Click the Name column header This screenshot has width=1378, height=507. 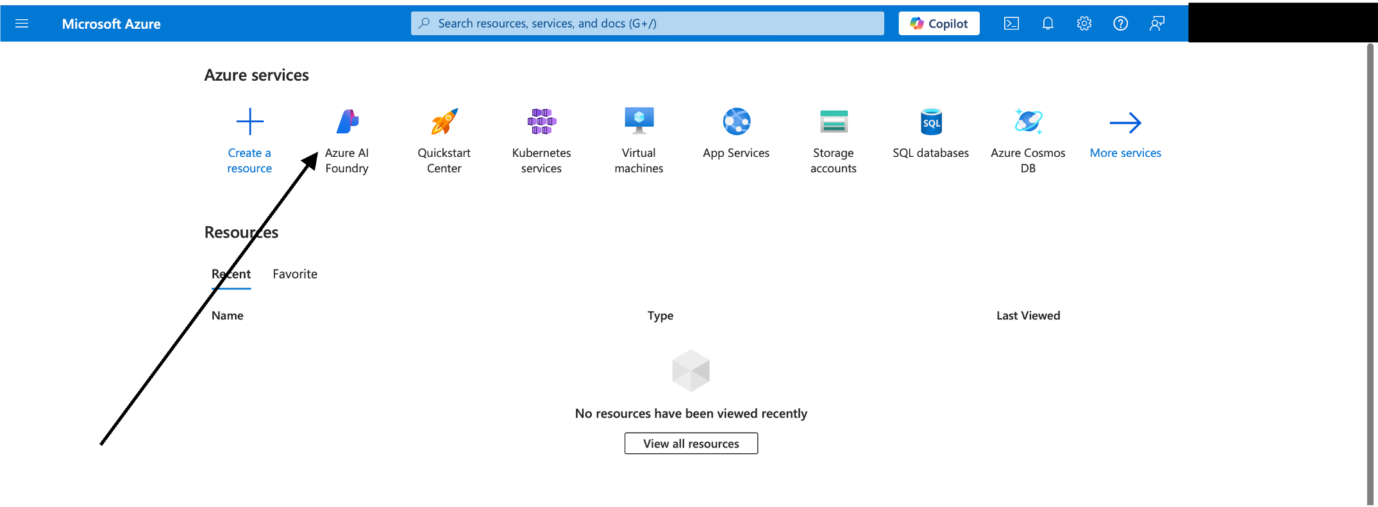click(228, 316)
